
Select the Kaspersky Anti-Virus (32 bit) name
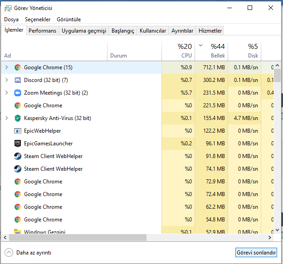(x=58, y=118)
